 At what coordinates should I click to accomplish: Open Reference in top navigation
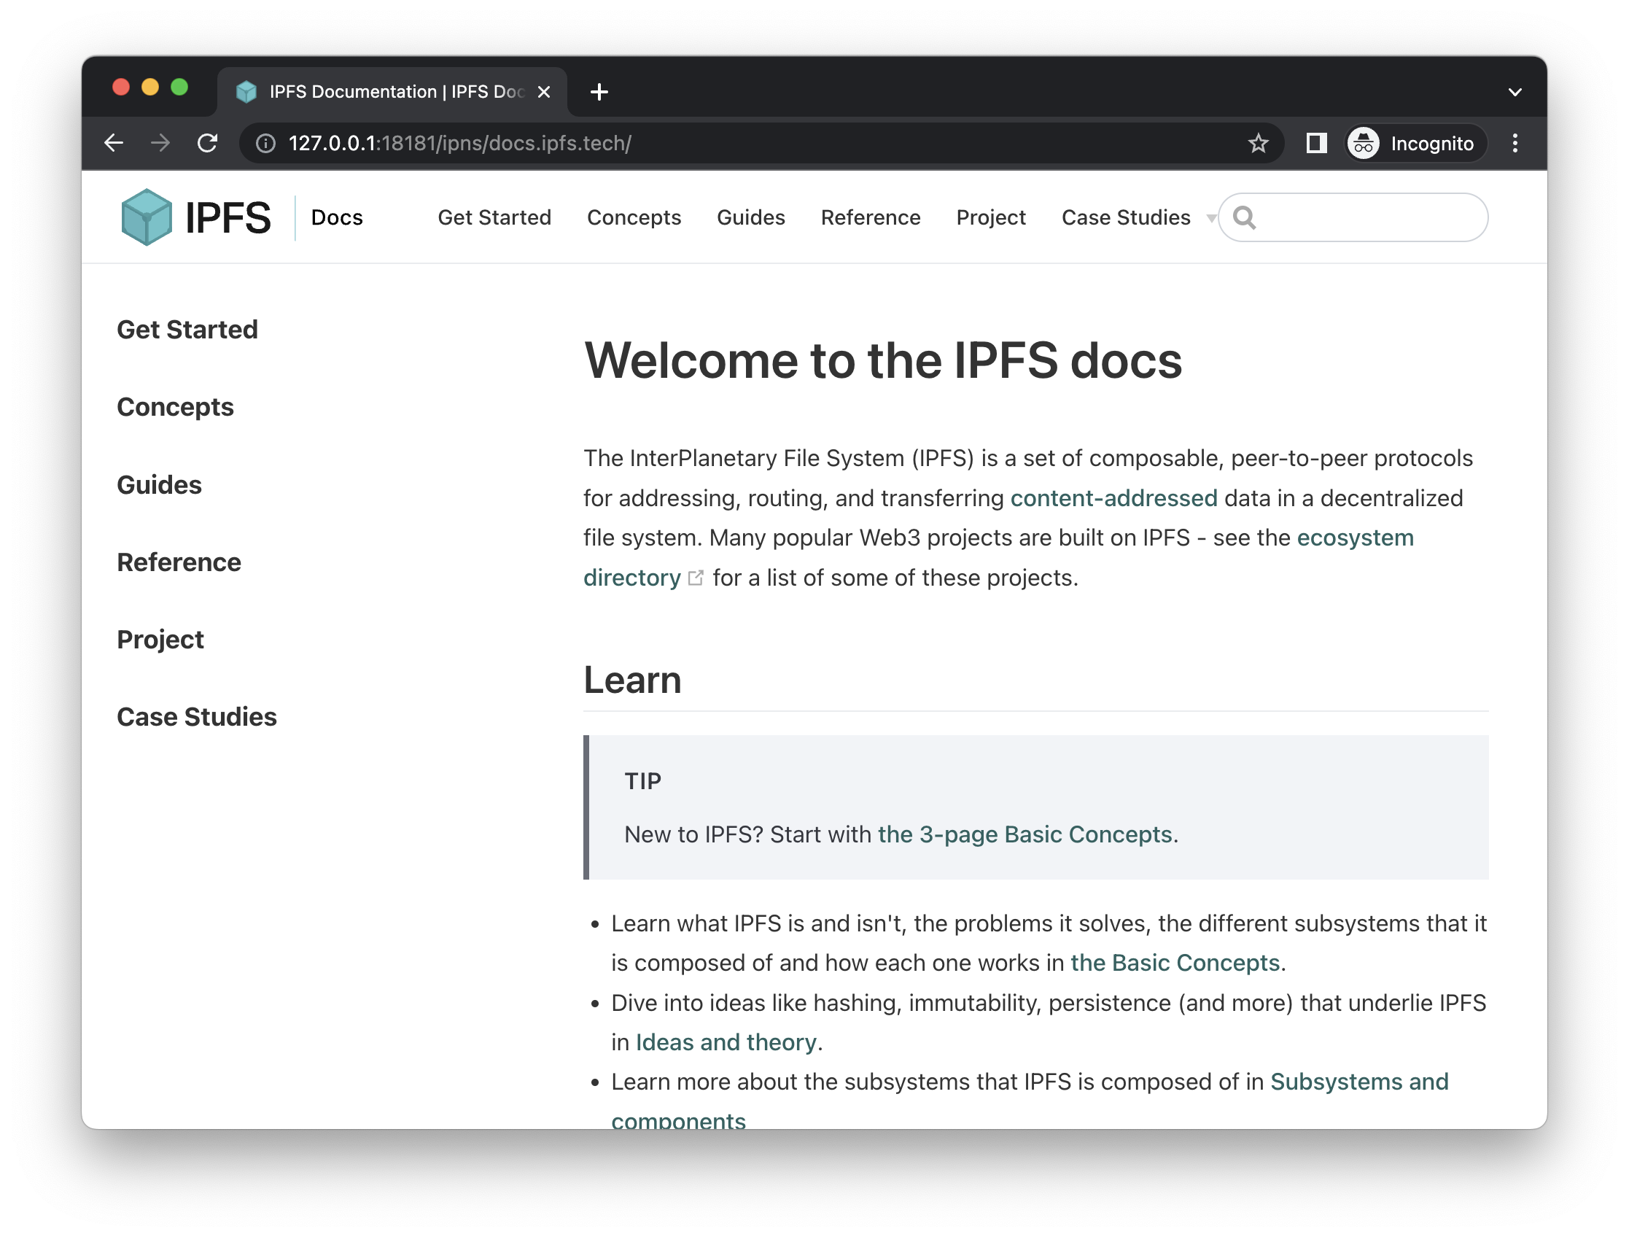[871, 217]
